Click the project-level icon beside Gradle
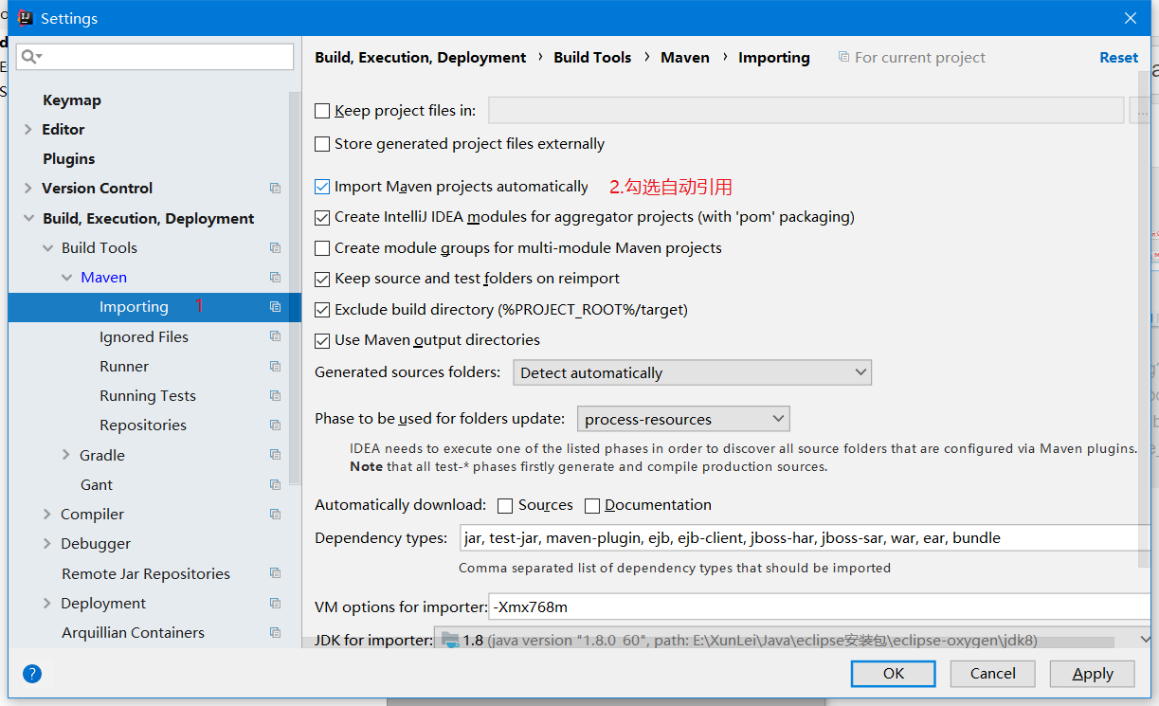The image size is (1159, 706). tap(275, 455)
